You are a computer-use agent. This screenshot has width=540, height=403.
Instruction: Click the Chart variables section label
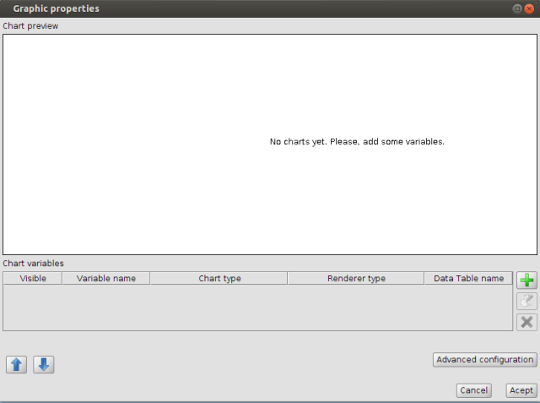(33, 264)
